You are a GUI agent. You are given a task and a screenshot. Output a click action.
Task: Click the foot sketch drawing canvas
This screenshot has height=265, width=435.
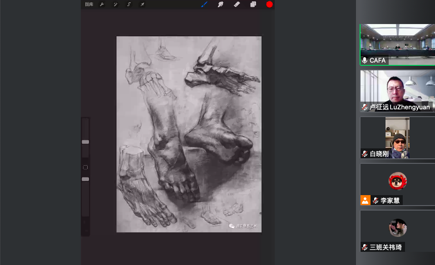(x=189, y=134)
